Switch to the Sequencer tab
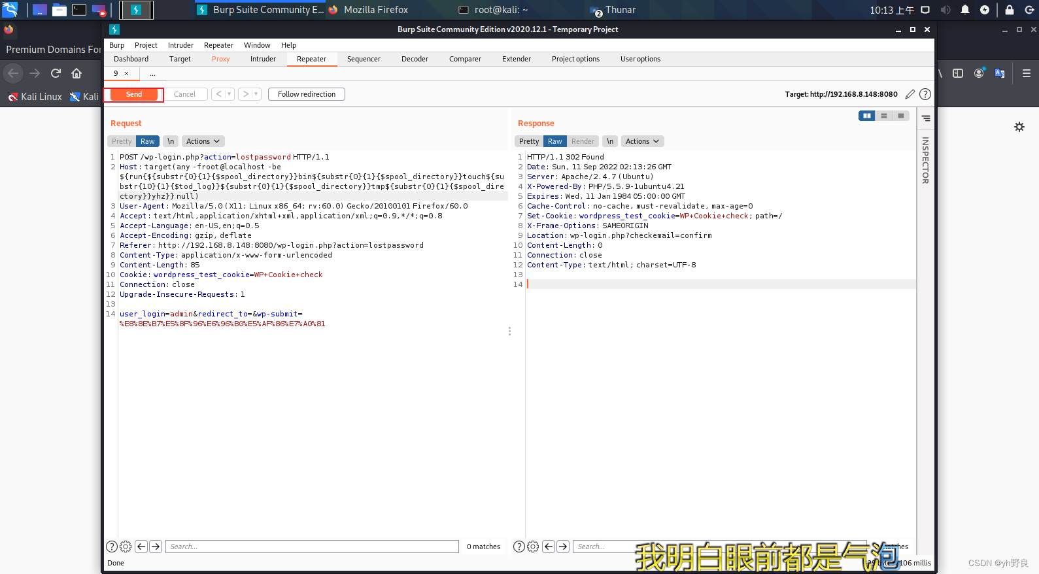Screen dimensions: 1039x574 [x=364, y=59]
